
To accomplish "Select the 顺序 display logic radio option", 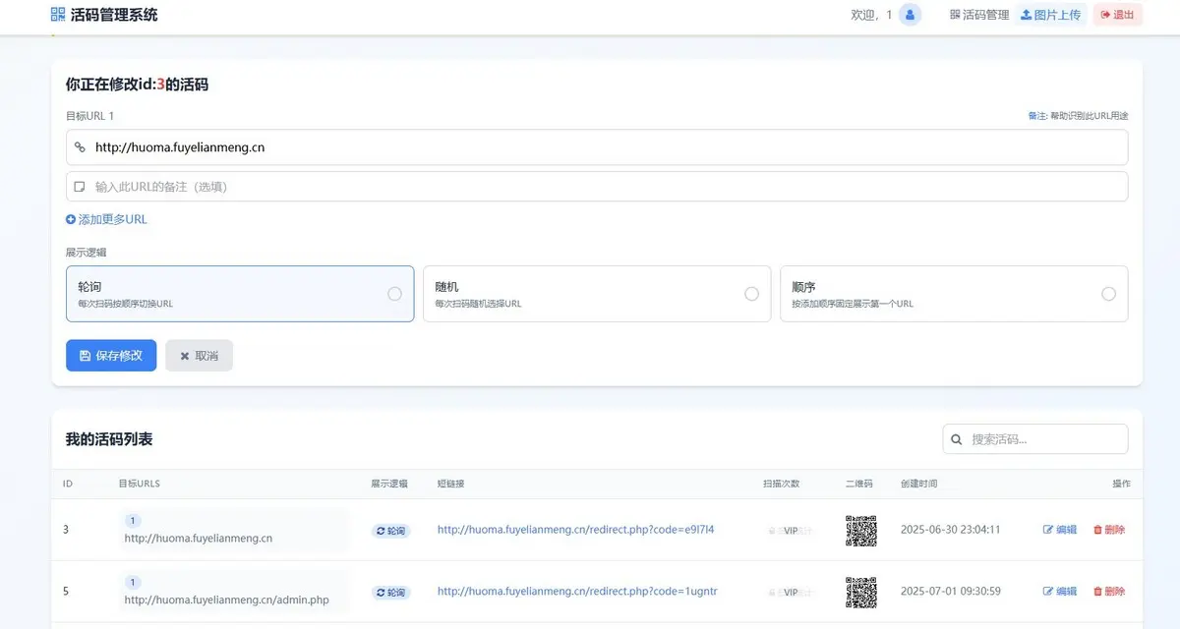I will (1108, 294).
